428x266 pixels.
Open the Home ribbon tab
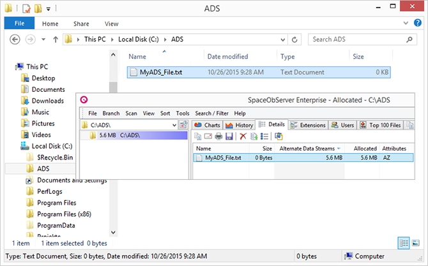50,24
